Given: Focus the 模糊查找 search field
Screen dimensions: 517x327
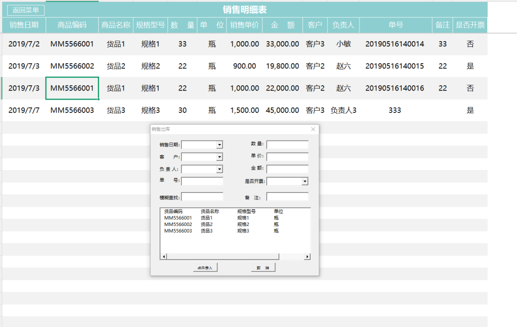Looking at the screenshot, I should (202, 197).
